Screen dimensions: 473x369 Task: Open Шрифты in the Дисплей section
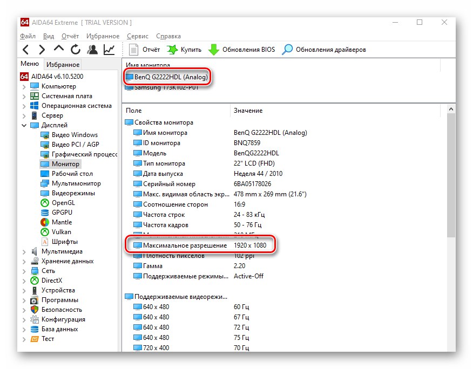click(64, 241)
